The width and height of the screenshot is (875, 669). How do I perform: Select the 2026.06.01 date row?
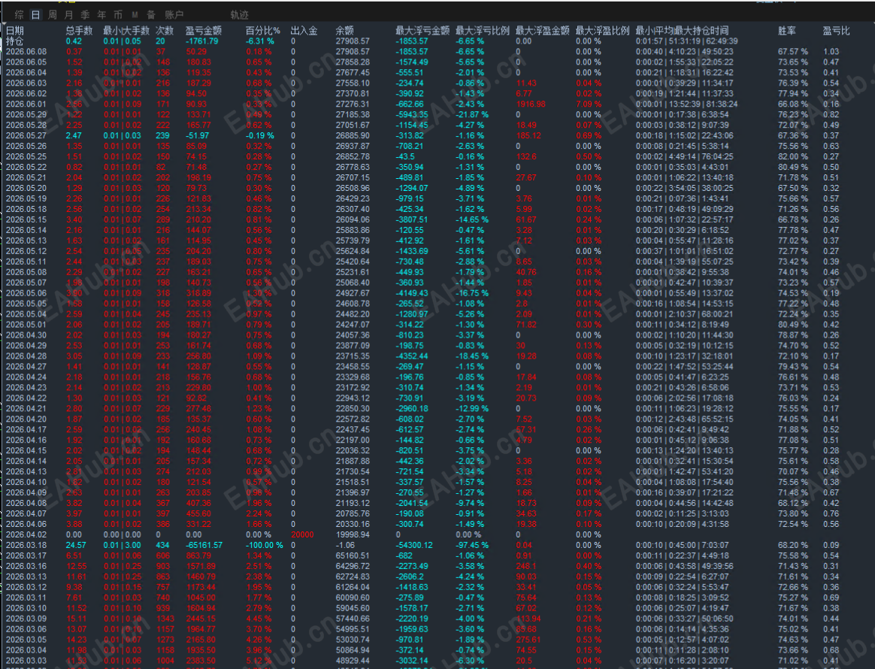click(x=26, y=104)
